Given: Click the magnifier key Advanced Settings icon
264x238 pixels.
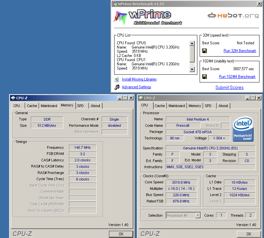Looking at the screenshot, I should (x=117, y=87).
